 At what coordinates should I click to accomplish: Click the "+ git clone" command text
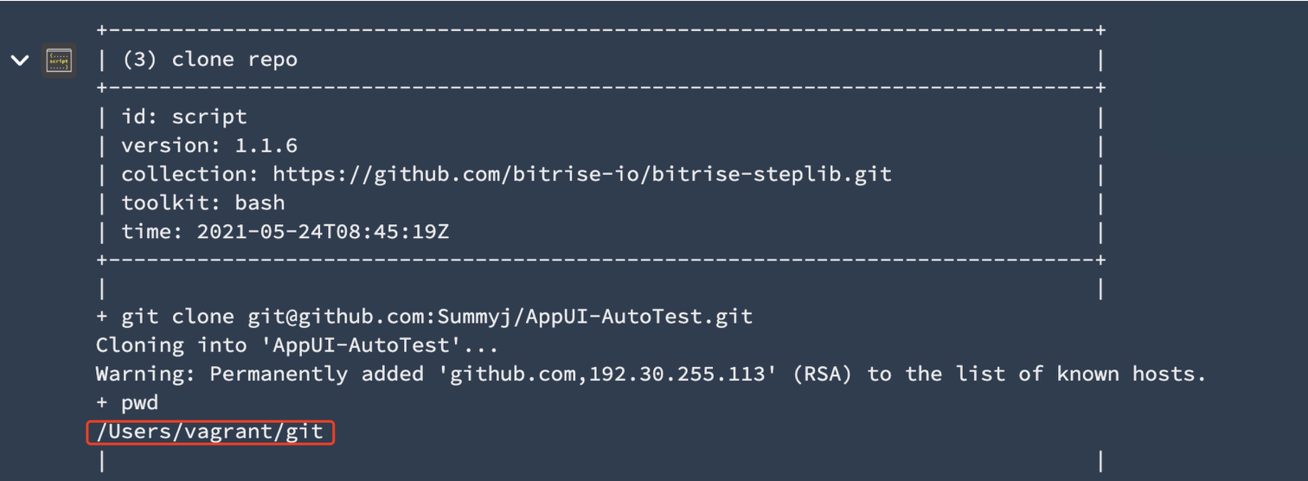coord(164,317)
